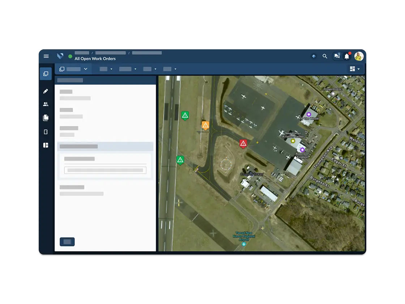This screenshot has width=405, height=304.
Task: Expand the views dropdown chevron in toolbar
Action: point(85,69)
